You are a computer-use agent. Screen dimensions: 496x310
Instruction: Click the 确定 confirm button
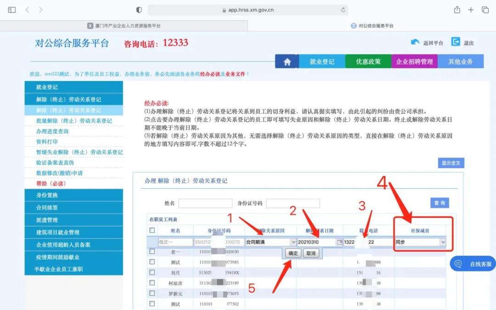(293, 253)
